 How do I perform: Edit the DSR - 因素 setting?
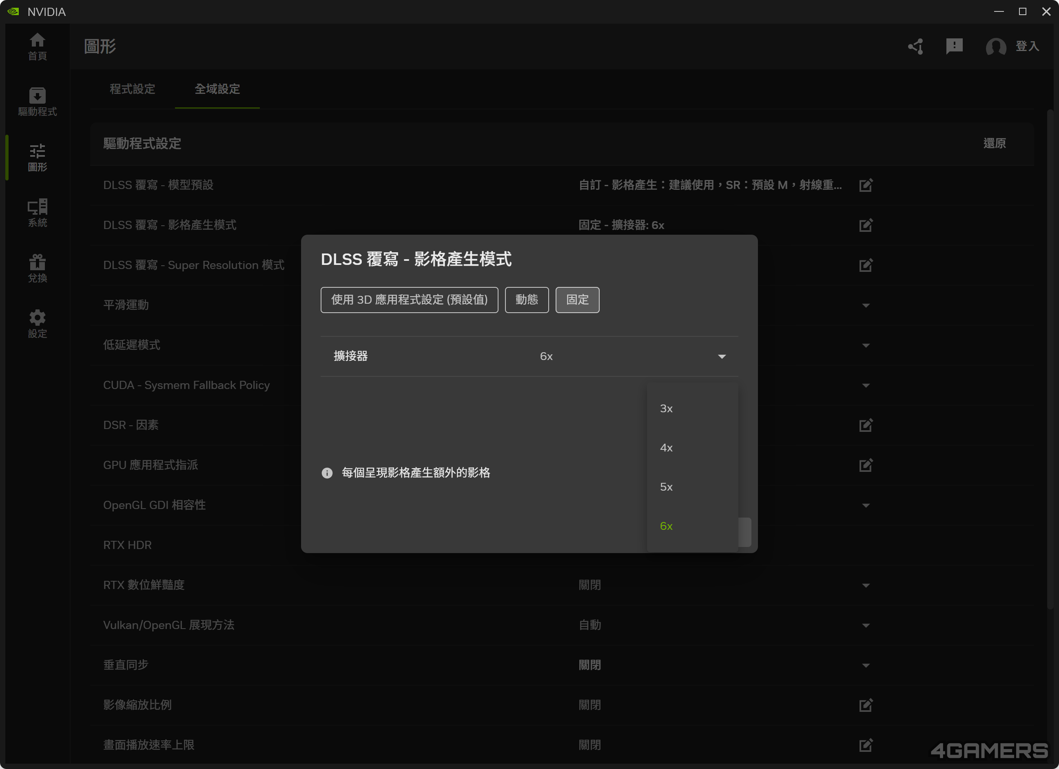pyautogui.click(x=866, y=425)
